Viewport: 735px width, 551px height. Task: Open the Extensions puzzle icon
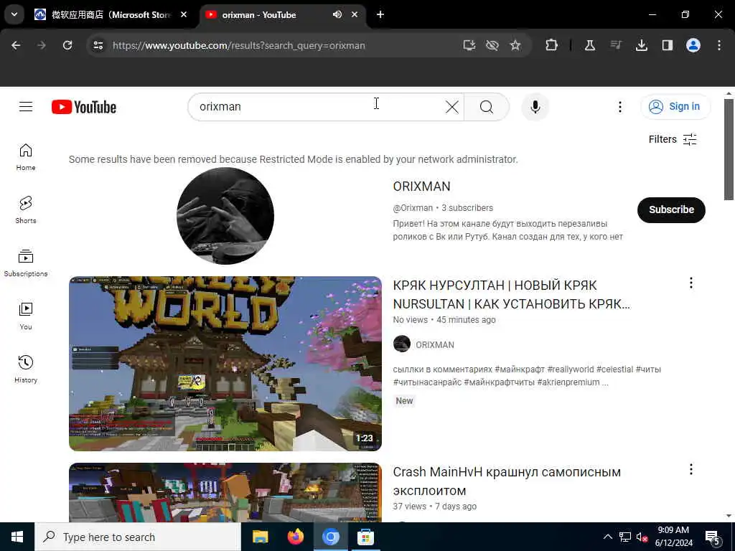[x=552, y=45]
